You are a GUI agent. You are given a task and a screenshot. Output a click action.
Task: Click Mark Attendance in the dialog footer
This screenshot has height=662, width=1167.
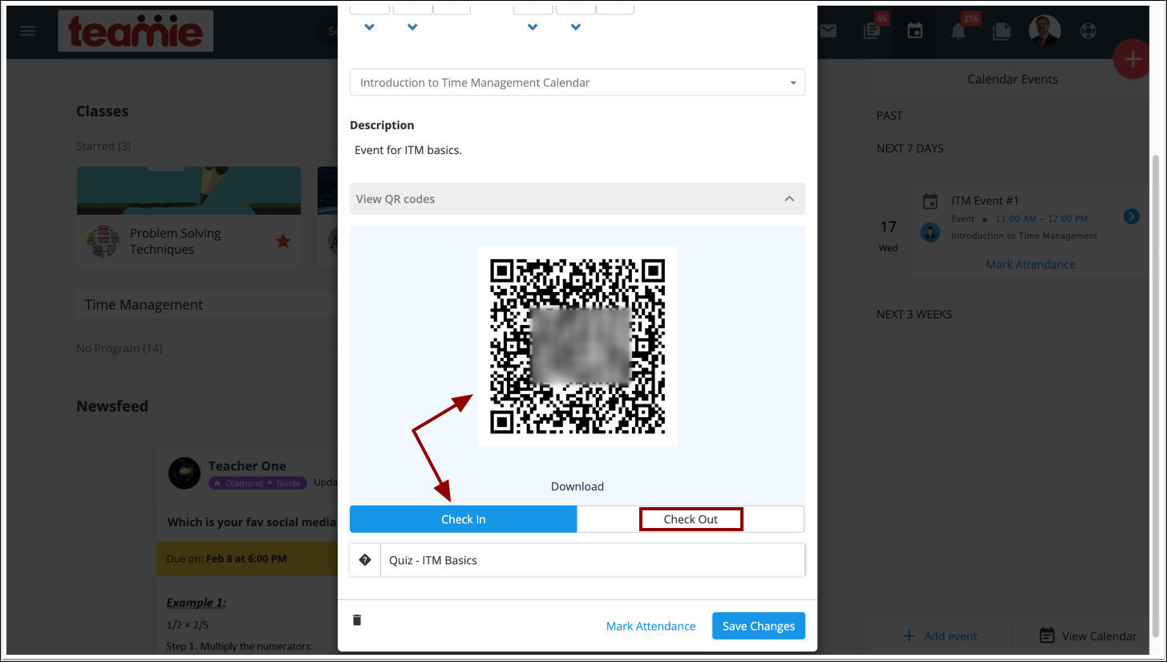click(650, 626)
